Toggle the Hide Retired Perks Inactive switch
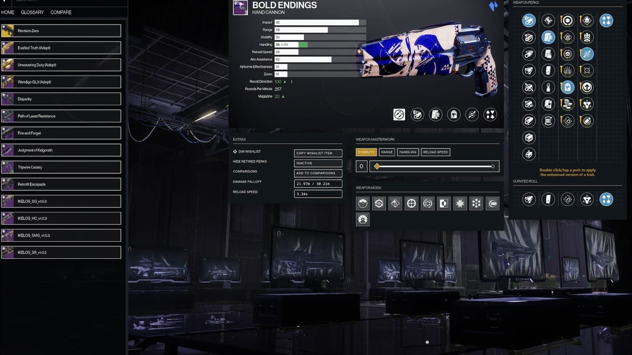The width and height of the screenshot is (632, 355). (x=318, y=163)
